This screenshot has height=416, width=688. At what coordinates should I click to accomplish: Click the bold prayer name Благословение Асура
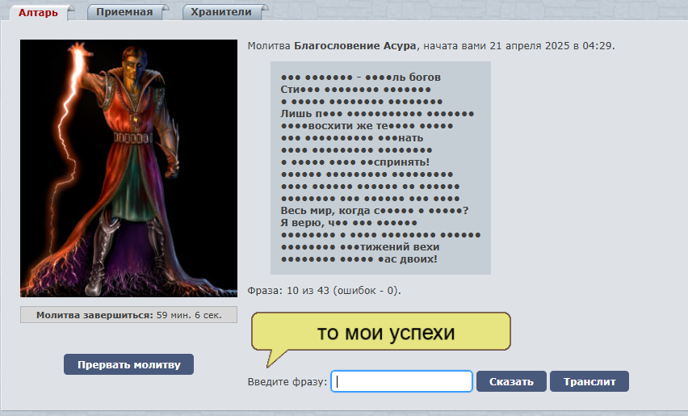tap(355, 46)
